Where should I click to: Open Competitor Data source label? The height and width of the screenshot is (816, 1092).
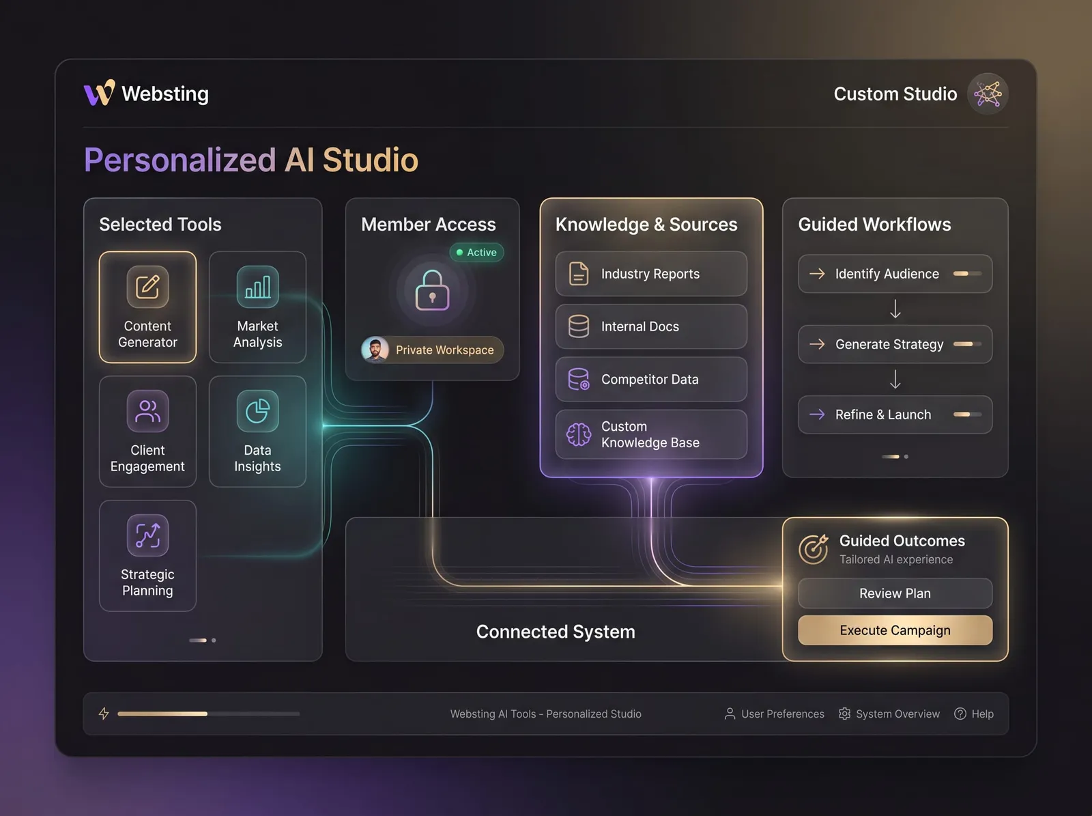(x=650, y=379)
